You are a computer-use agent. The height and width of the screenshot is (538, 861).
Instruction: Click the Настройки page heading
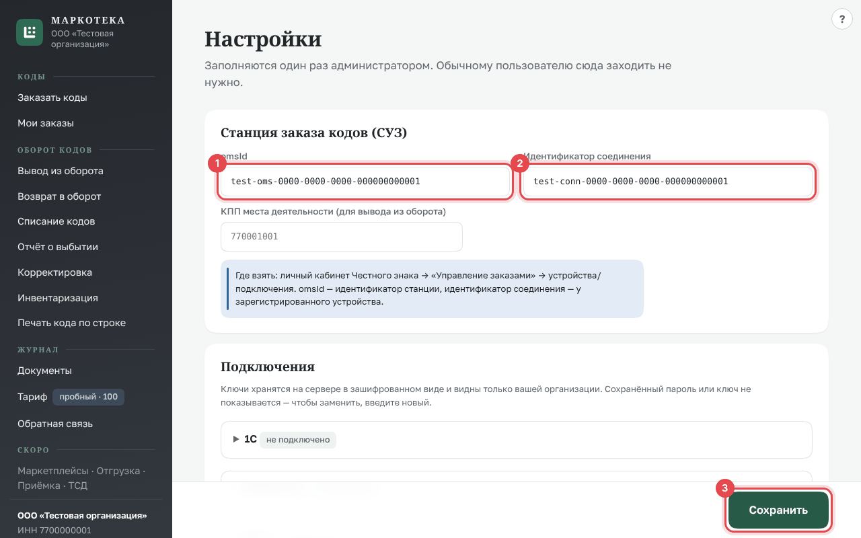(x=263, y=39)
